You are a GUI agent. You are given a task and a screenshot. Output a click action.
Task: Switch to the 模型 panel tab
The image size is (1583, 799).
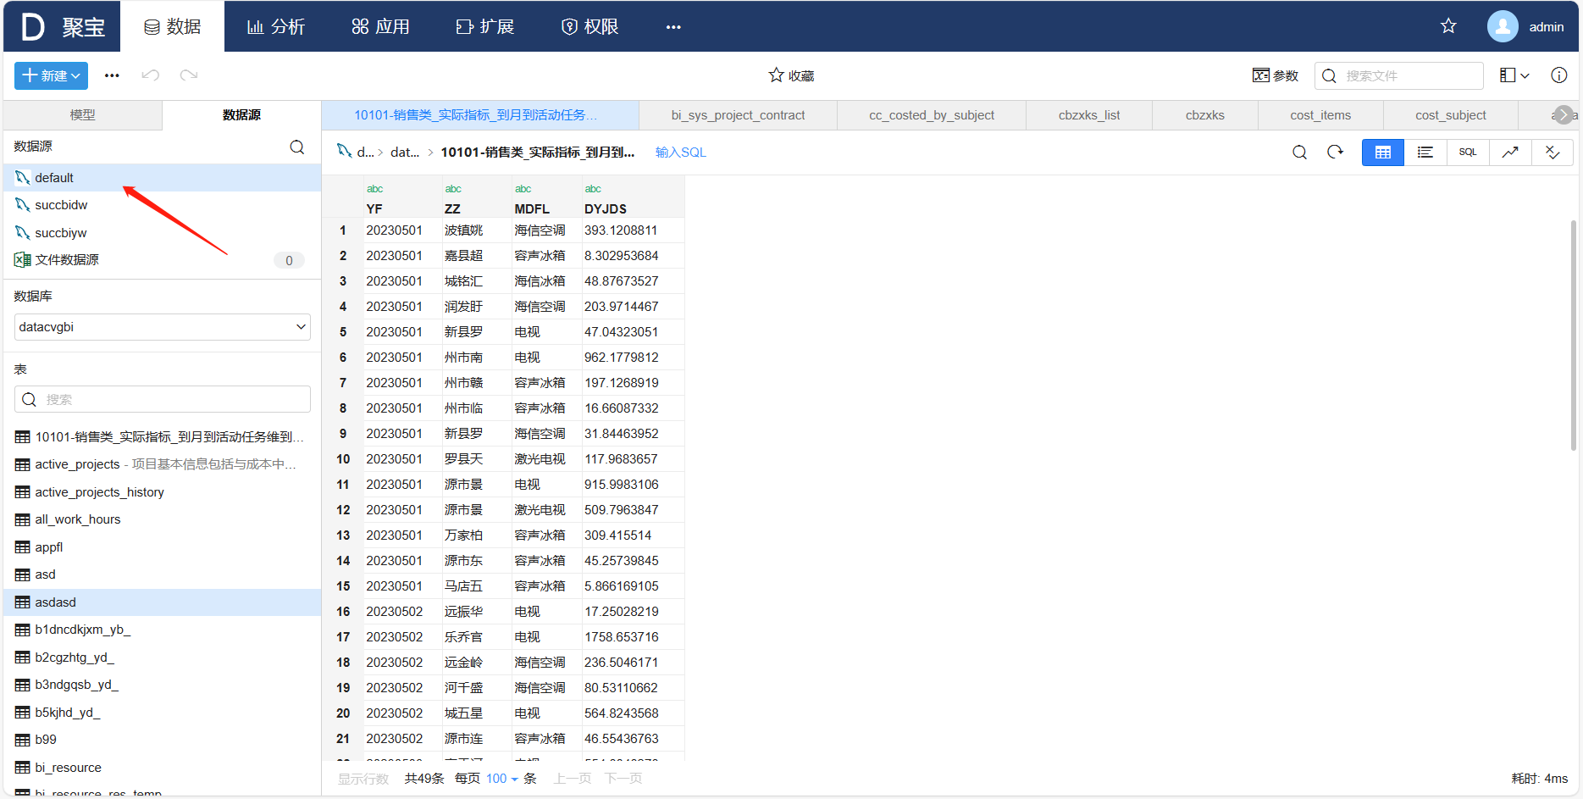pos(83,115)
